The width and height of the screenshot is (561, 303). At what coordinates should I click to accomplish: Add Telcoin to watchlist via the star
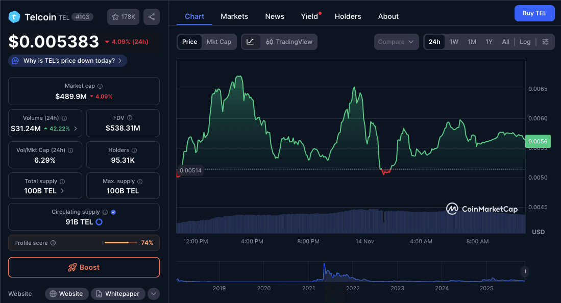click(115, 16)
